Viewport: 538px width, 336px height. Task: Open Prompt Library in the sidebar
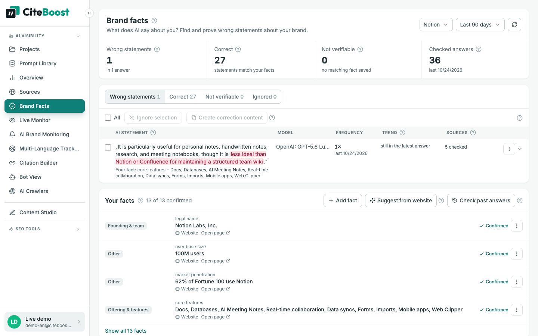coord(44,63)
